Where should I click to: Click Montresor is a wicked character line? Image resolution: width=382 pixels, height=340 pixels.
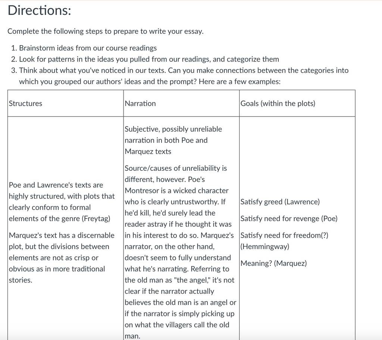coord(176,191)
